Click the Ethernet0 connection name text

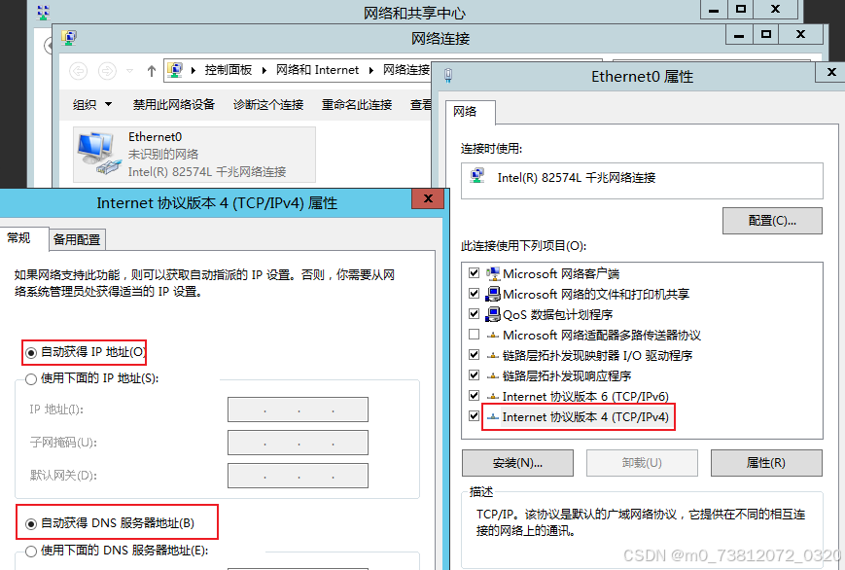[x=156, y=137]
